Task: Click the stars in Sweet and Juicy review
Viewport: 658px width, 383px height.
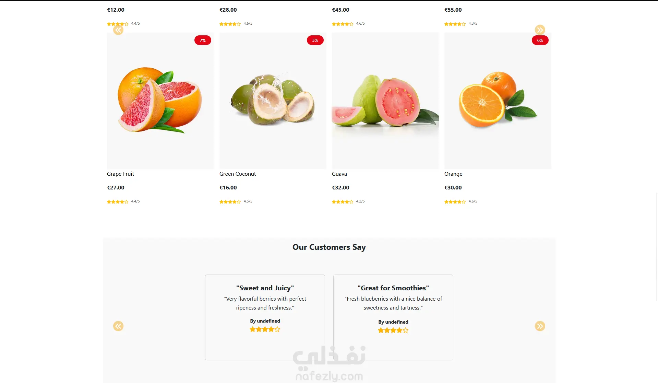Action: click(x=265, y=329)
